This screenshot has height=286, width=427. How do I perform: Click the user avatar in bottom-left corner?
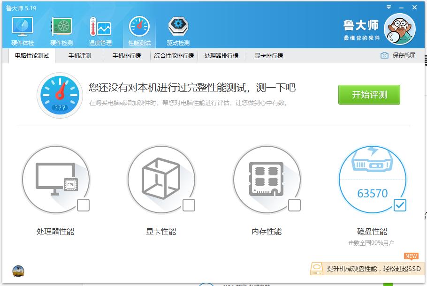click(18, 271)
